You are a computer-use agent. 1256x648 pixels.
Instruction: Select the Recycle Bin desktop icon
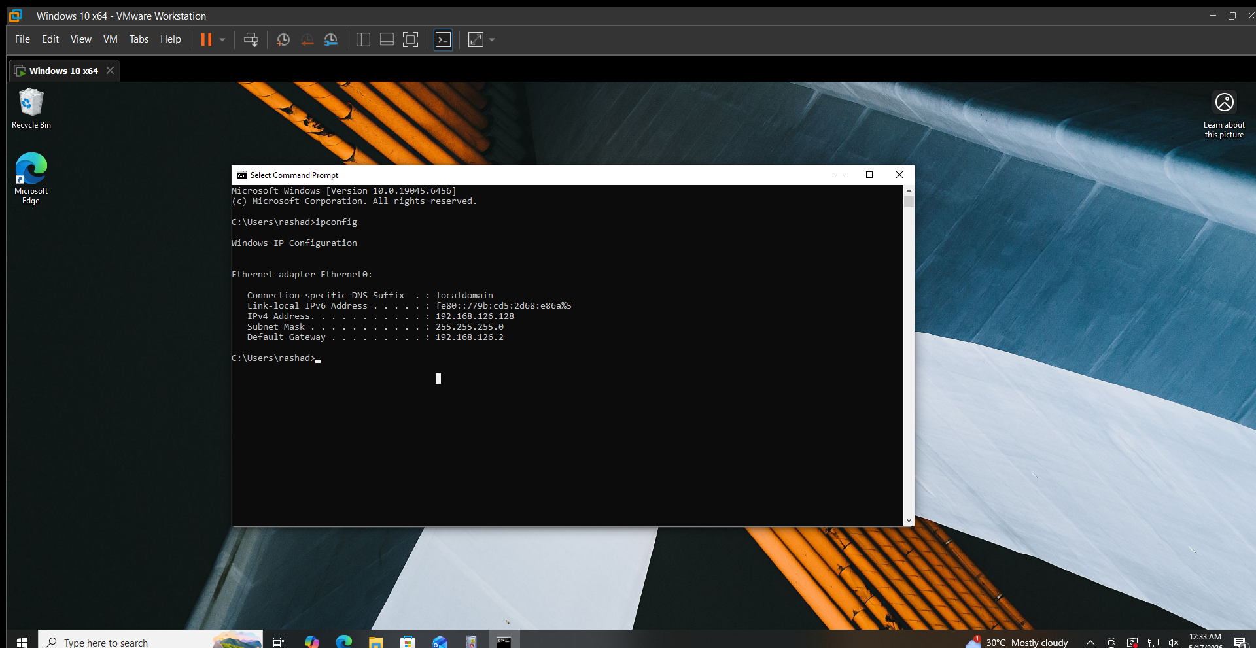[31, 109]
